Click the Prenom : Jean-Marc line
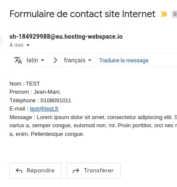 [35, 92]
